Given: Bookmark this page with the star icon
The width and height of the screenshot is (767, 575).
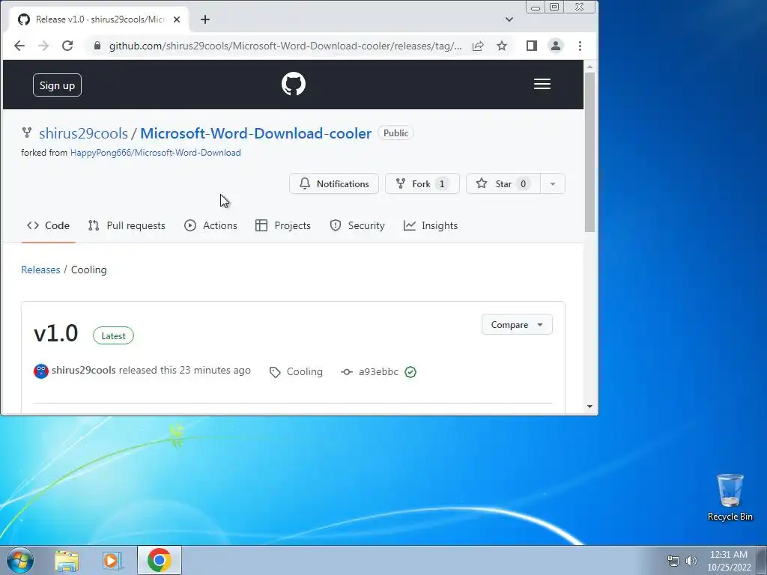Looking at the screenshot, I should coord(502,46).
